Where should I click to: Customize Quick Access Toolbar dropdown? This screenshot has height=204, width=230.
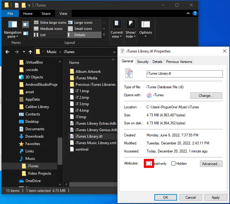29,6
